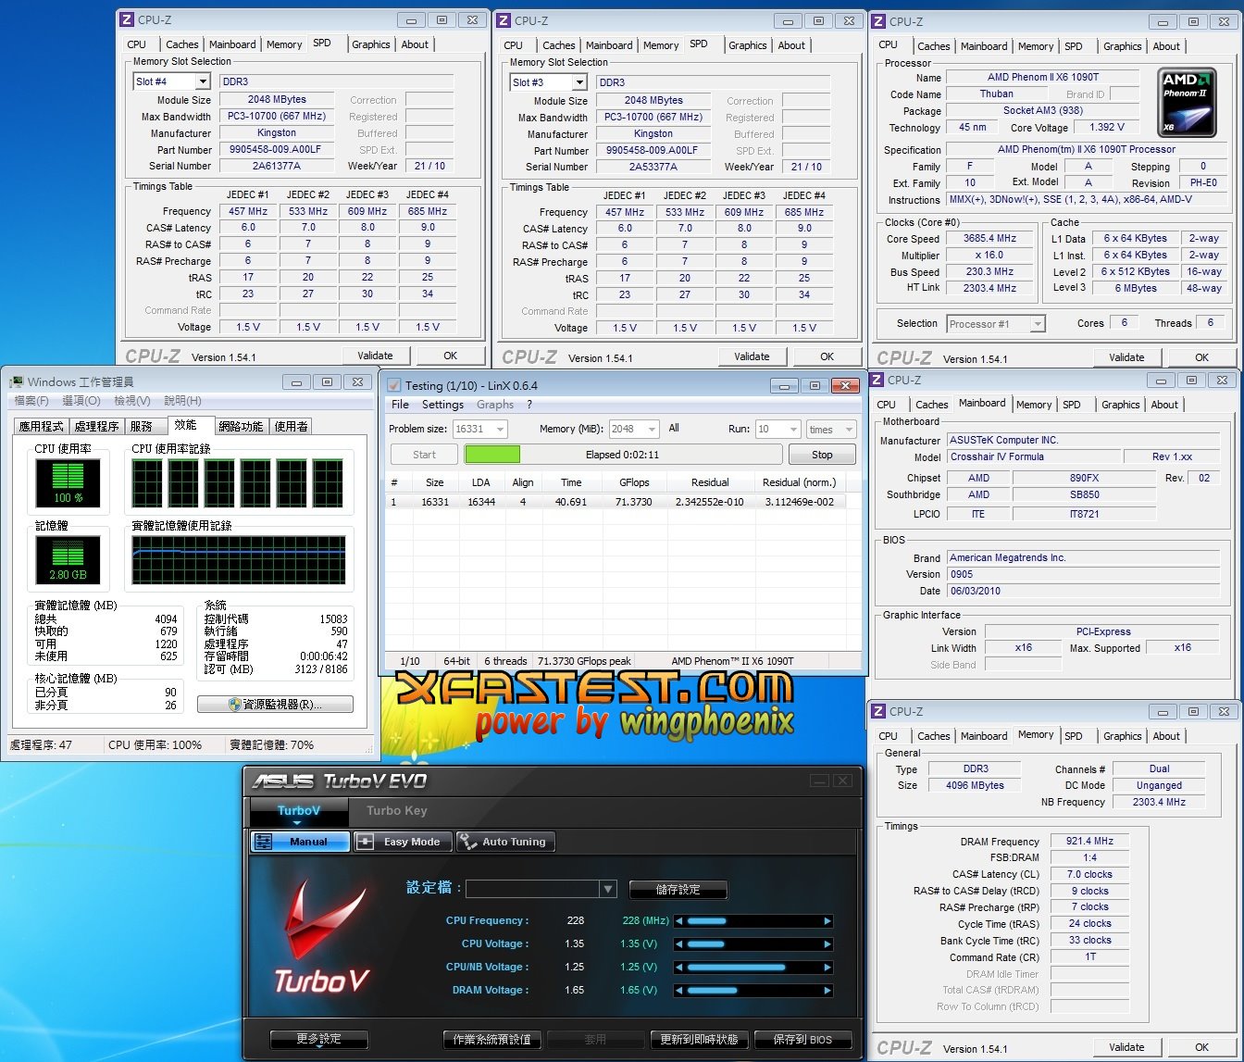Click the Crosshair IV Formula model field

click(x=1033, y=456)
